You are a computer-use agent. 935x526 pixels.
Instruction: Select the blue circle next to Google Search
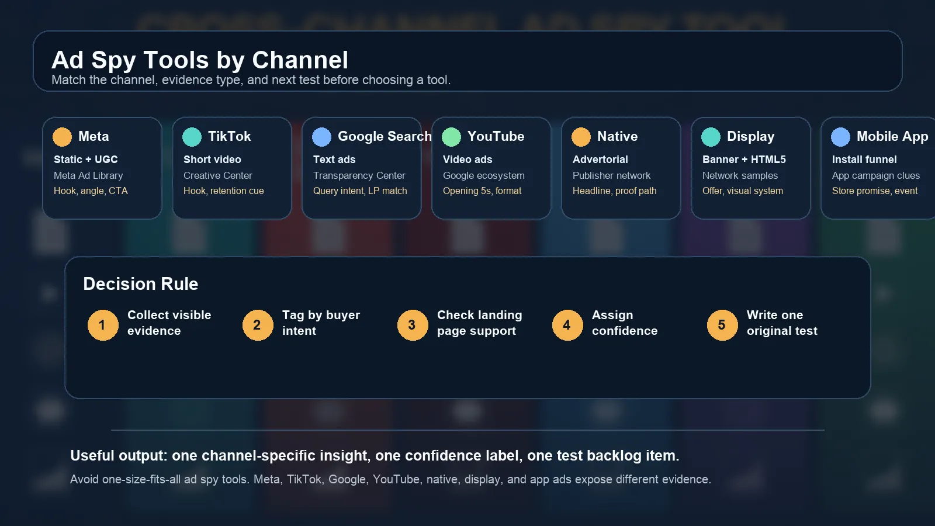pos(321,137)
